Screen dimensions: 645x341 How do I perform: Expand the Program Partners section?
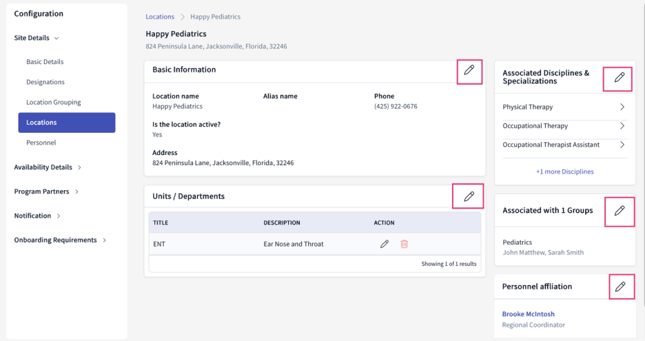tap(46, 192)
